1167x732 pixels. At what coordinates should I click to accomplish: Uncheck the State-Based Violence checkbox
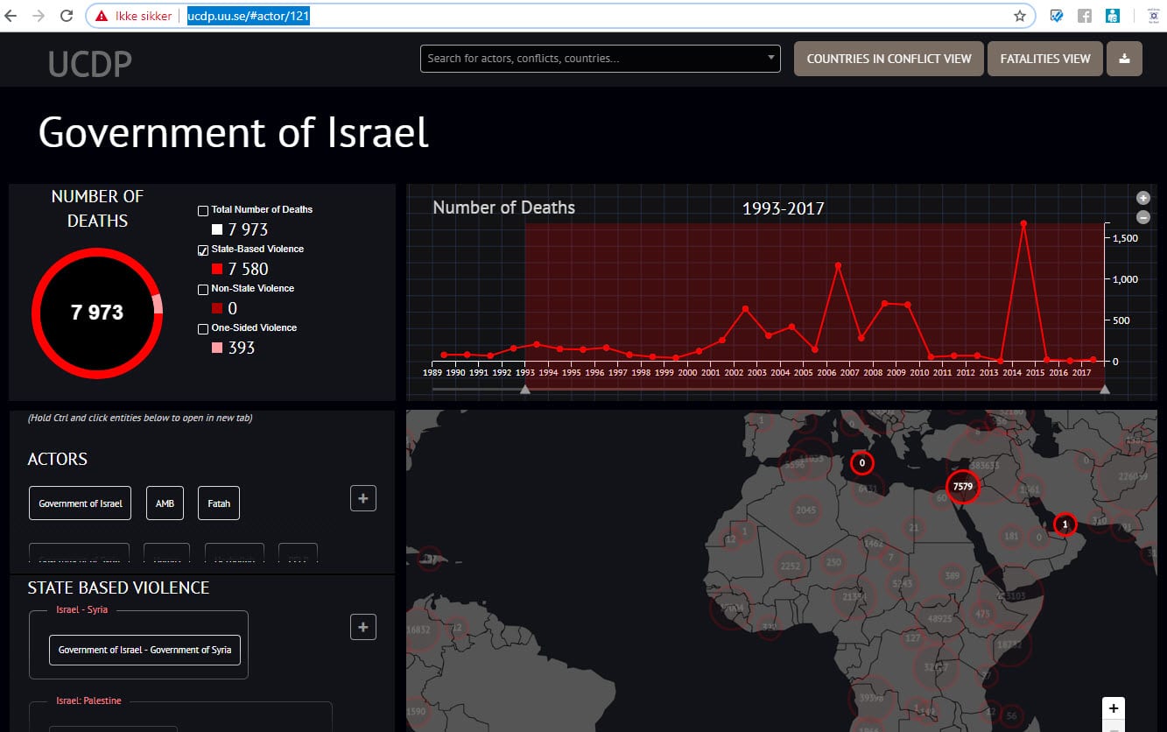203,250
